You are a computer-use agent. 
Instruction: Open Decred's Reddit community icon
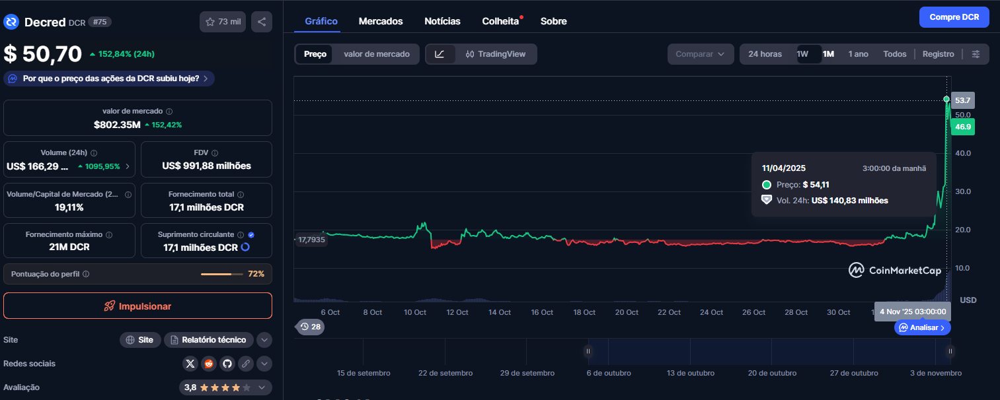(209, 363)
